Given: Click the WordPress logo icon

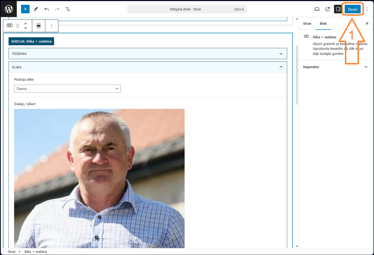Looking at the screenshot, I should [x=9, y=9].
